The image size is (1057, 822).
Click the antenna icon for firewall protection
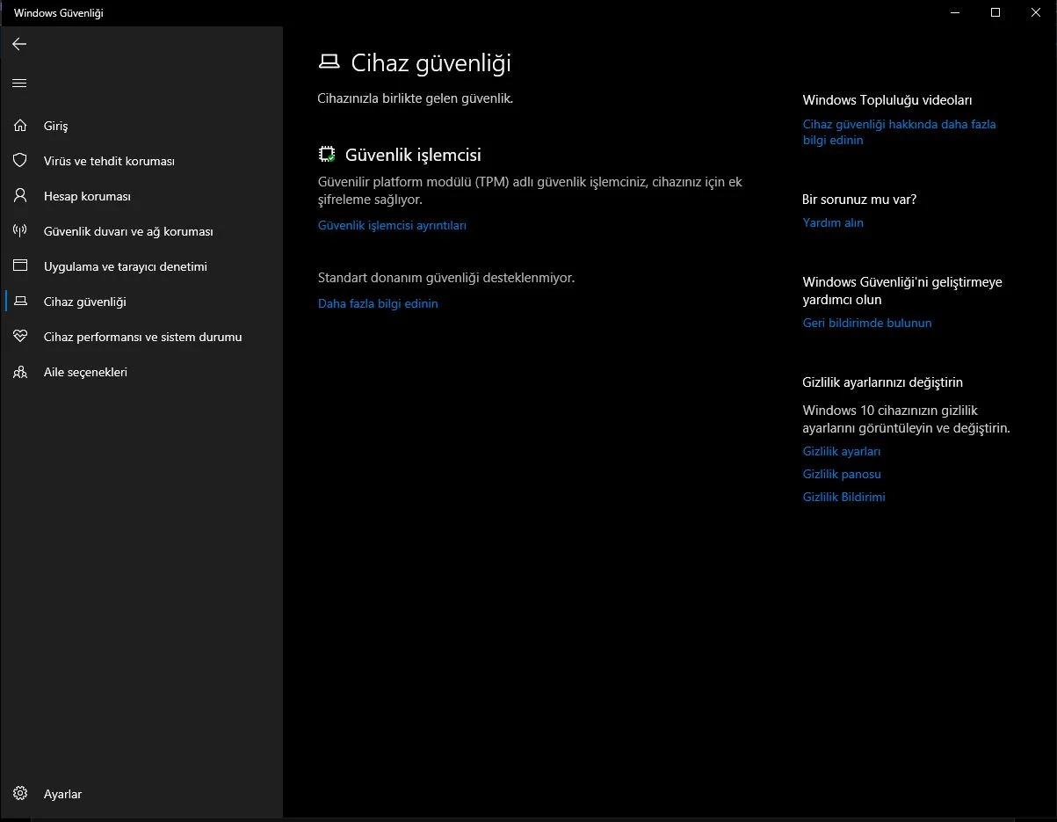click(x=20, y=231)
